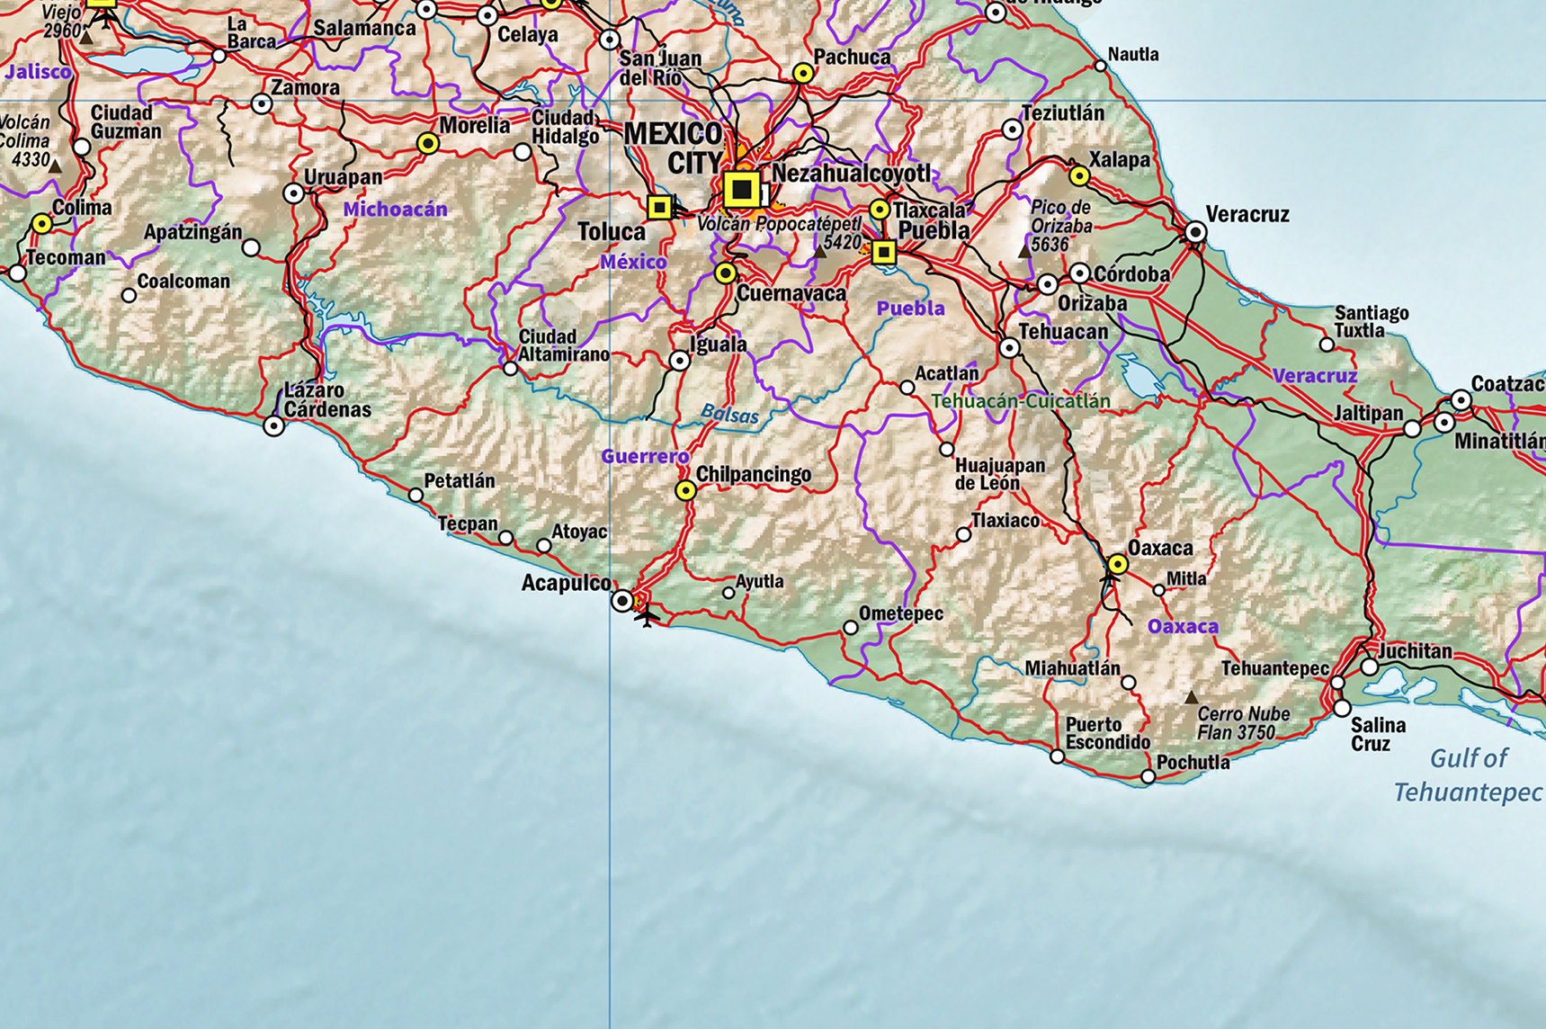Click the blue Balsas river label
The width and height of the screenshot is (1546, 1029).
point(729,415)
